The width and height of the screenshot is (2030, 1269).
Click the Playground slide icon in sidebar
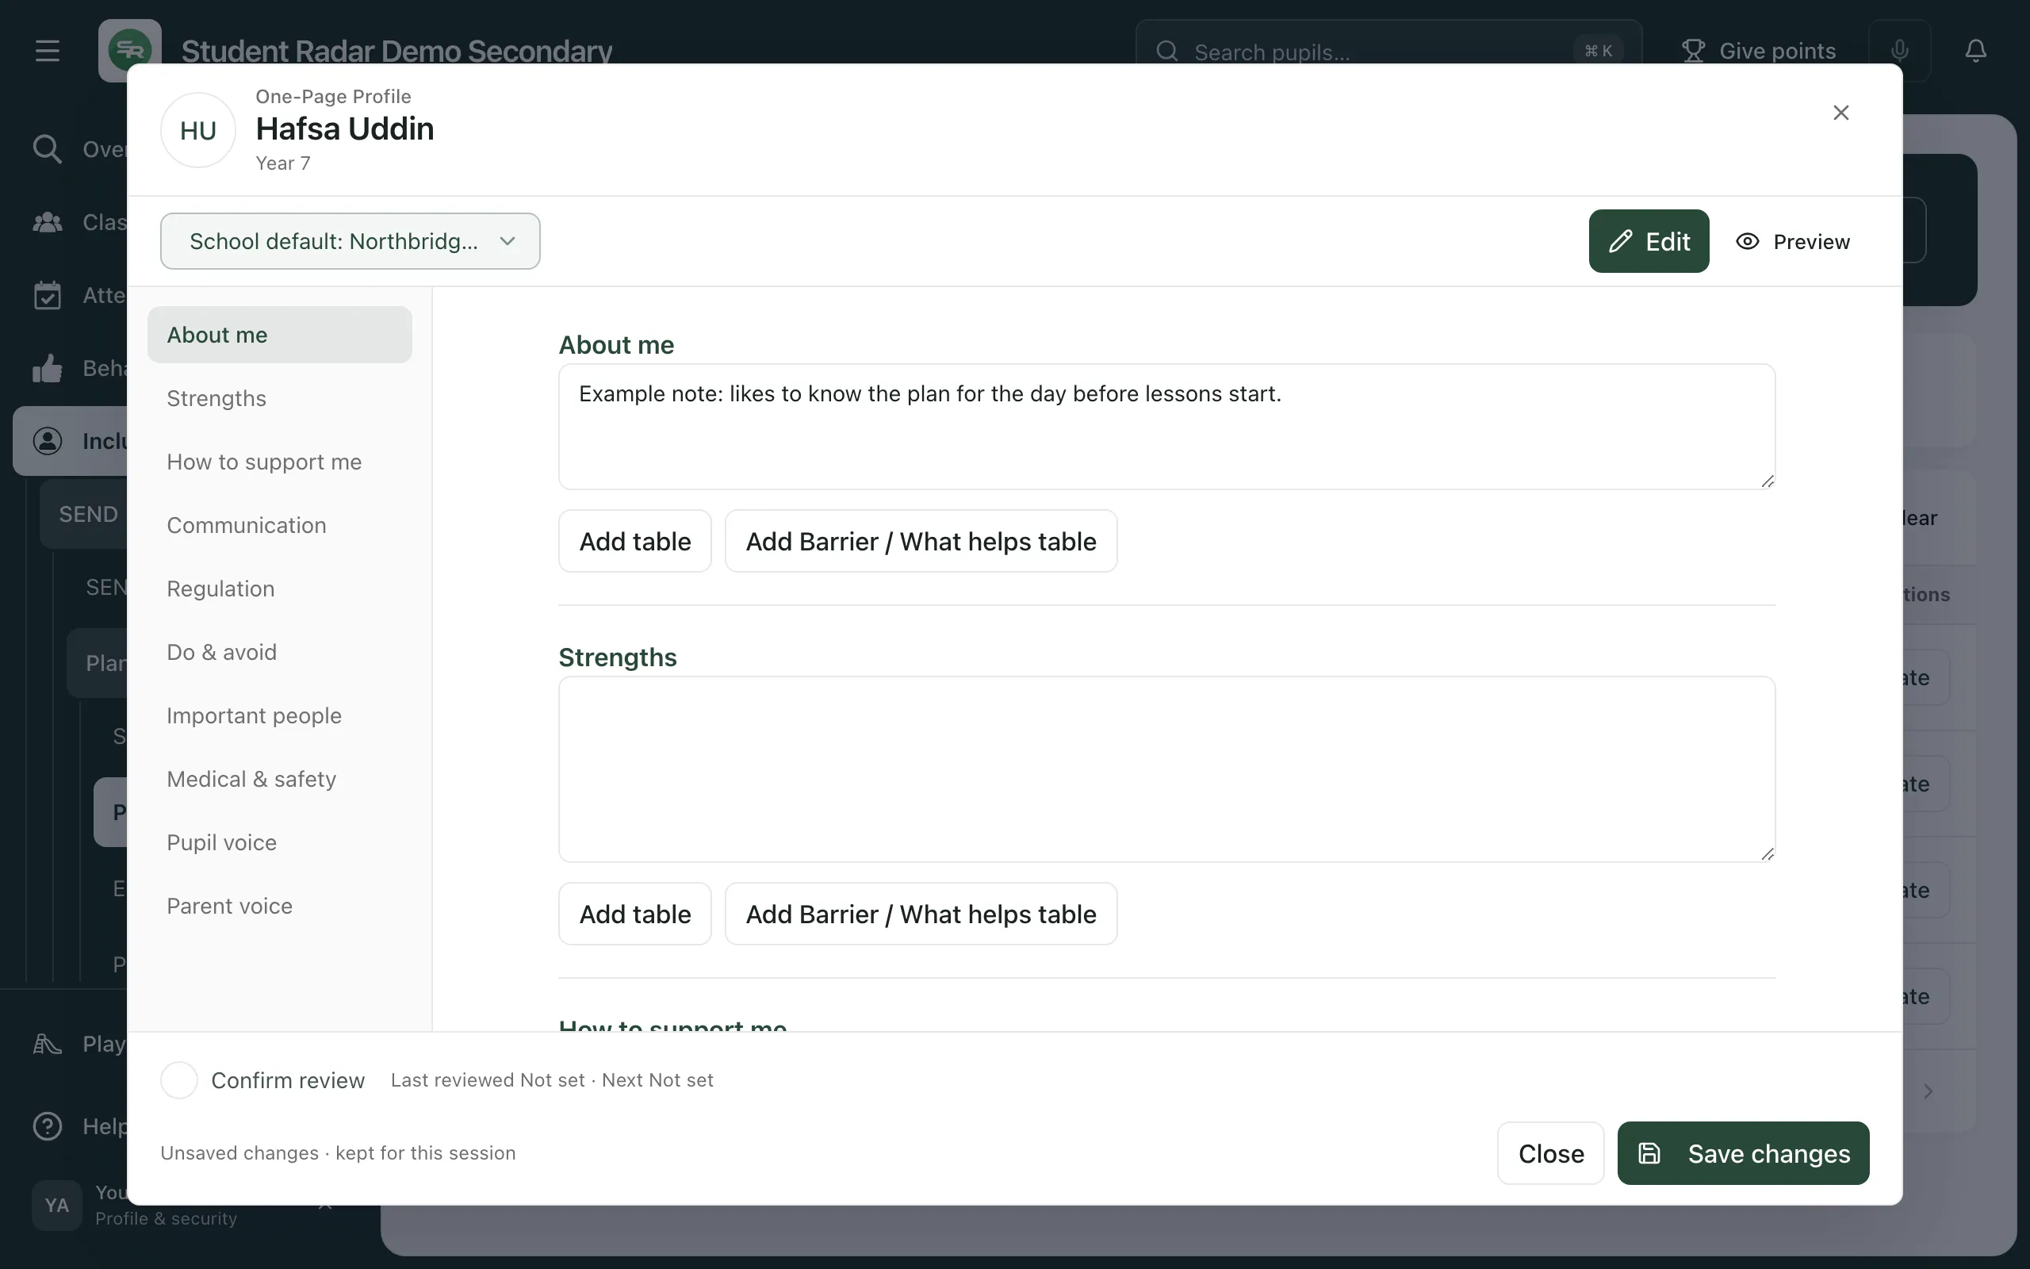(47, 1044)
